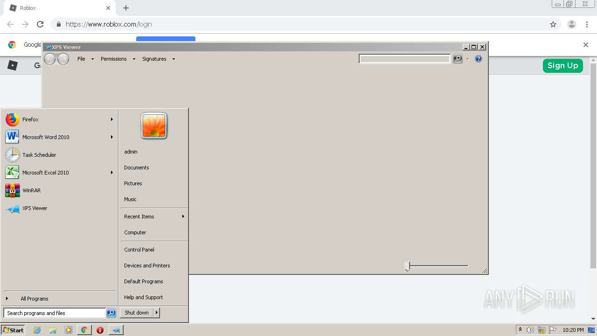Click Start menu search magnifier icon
Image resolution: width=597 pixels, height=336 pixels.
point(111,313)
